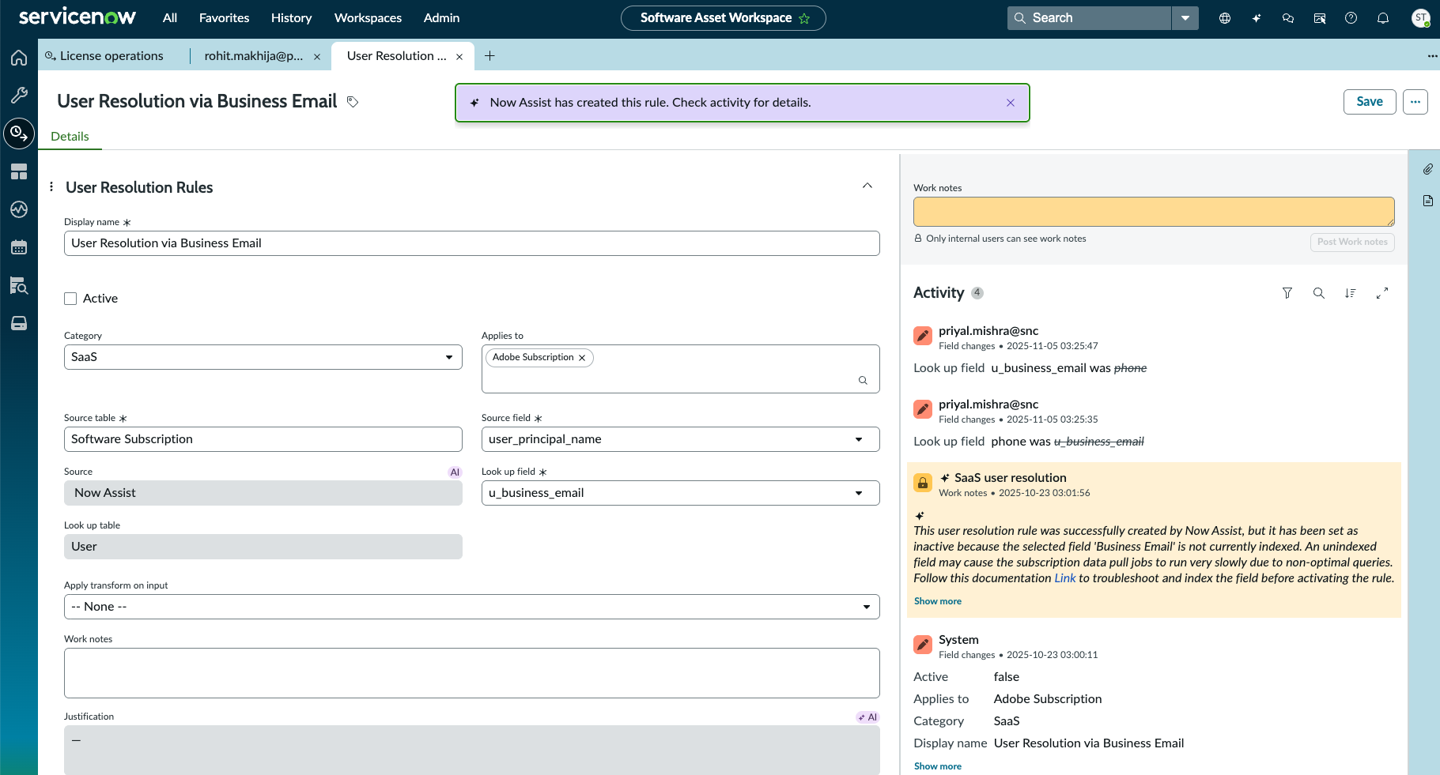The image size is (1440, 775).
Task: Open the Category dropdown showing SaaS
Action: click(x=263, y=357)
